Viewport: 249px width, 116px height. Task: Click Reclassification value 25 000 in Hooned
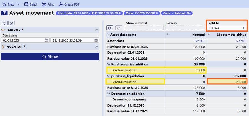200,70
